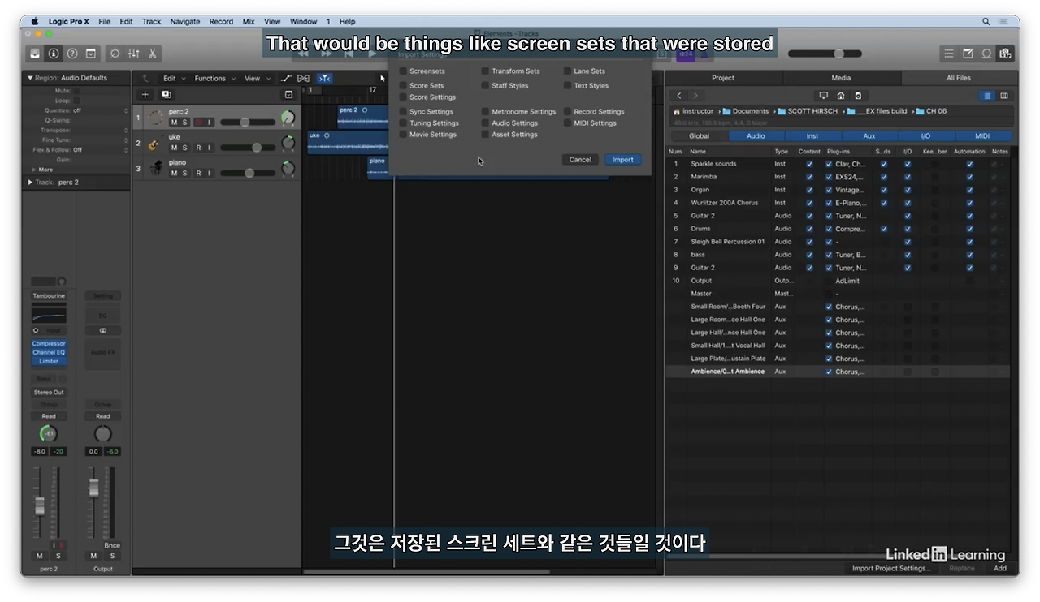1040x602 pixels.
Task: Enable Screensets checkbox in import dialog
Action: tap(403, 71)
